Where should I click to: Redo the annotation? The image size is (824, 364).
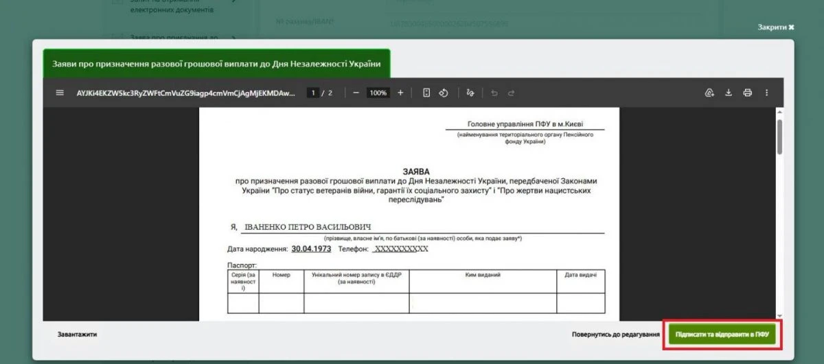pos(511,93)
